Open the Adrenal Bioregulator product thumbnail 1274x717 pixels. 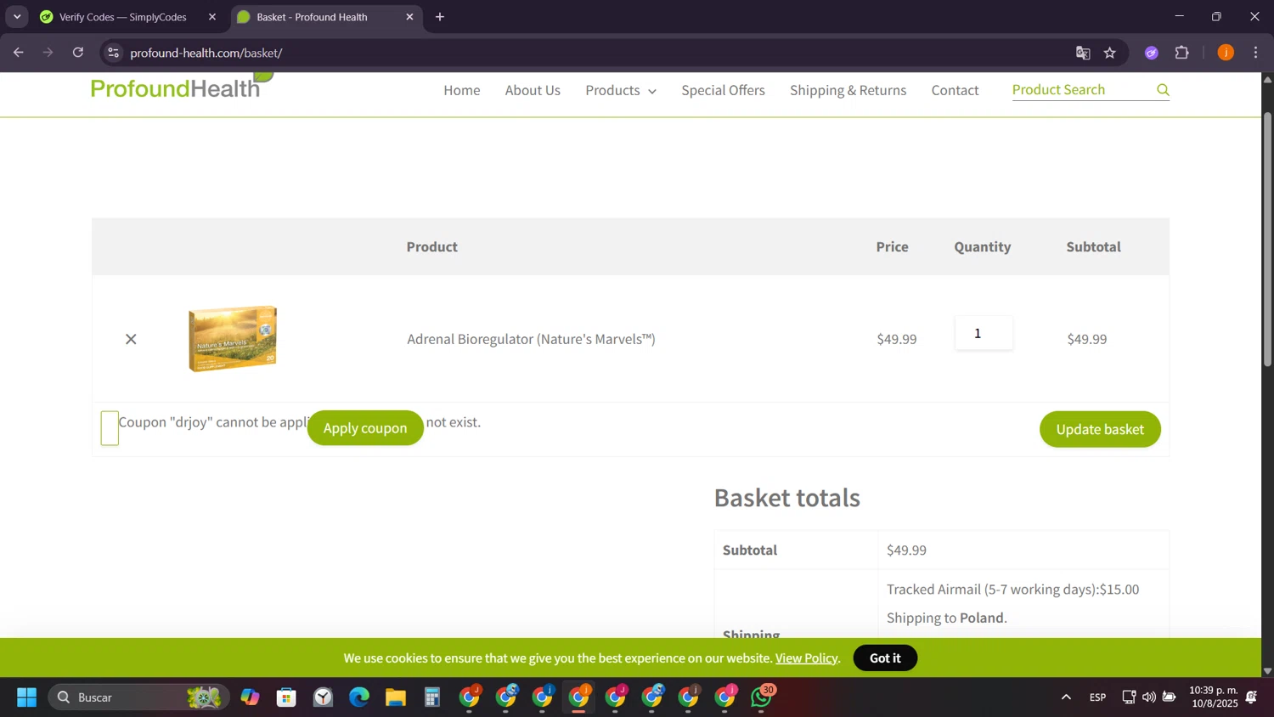[x=233, y=338]
